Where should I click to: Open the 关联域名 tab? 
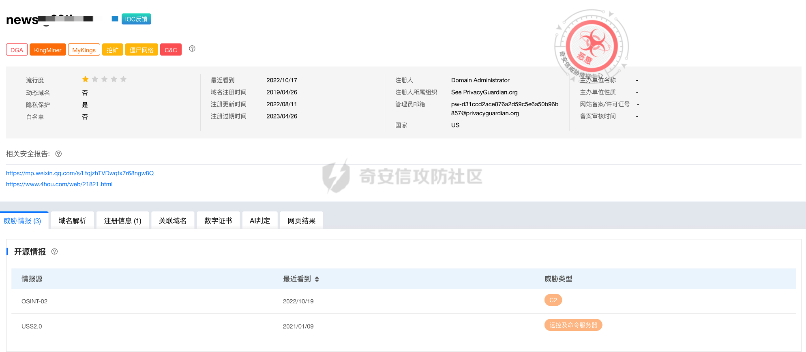[x=173, y=221]
